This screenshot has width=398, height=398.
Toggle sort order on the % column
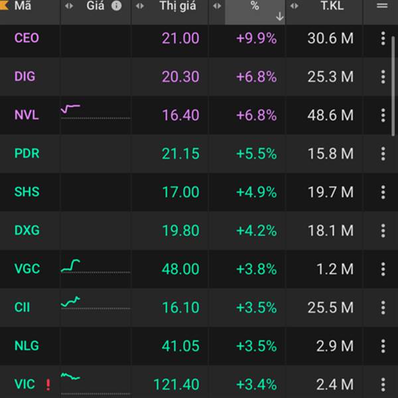point(255,11)
